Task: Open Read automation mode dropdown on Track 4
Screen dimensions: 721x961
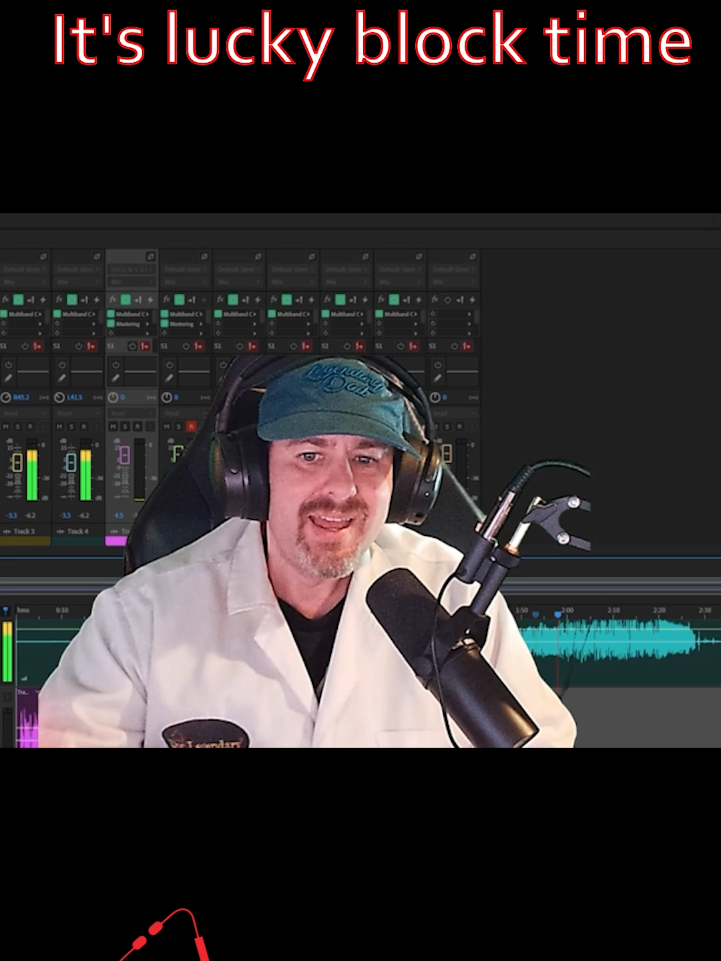Action: tap(78, 413)
